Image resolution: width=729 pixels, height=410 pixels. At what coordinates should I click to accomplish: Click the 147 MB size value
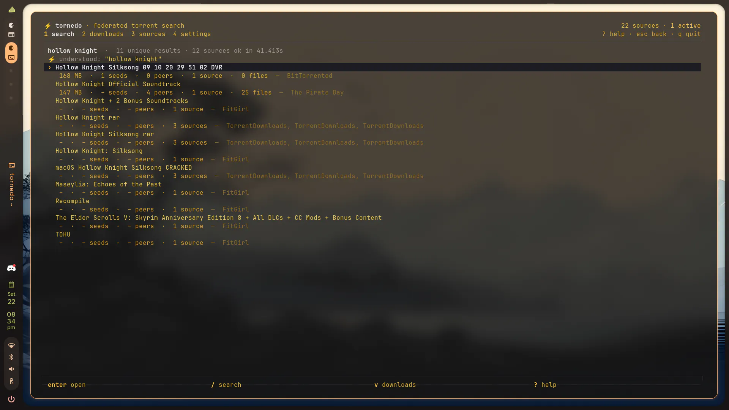[71, 93]
